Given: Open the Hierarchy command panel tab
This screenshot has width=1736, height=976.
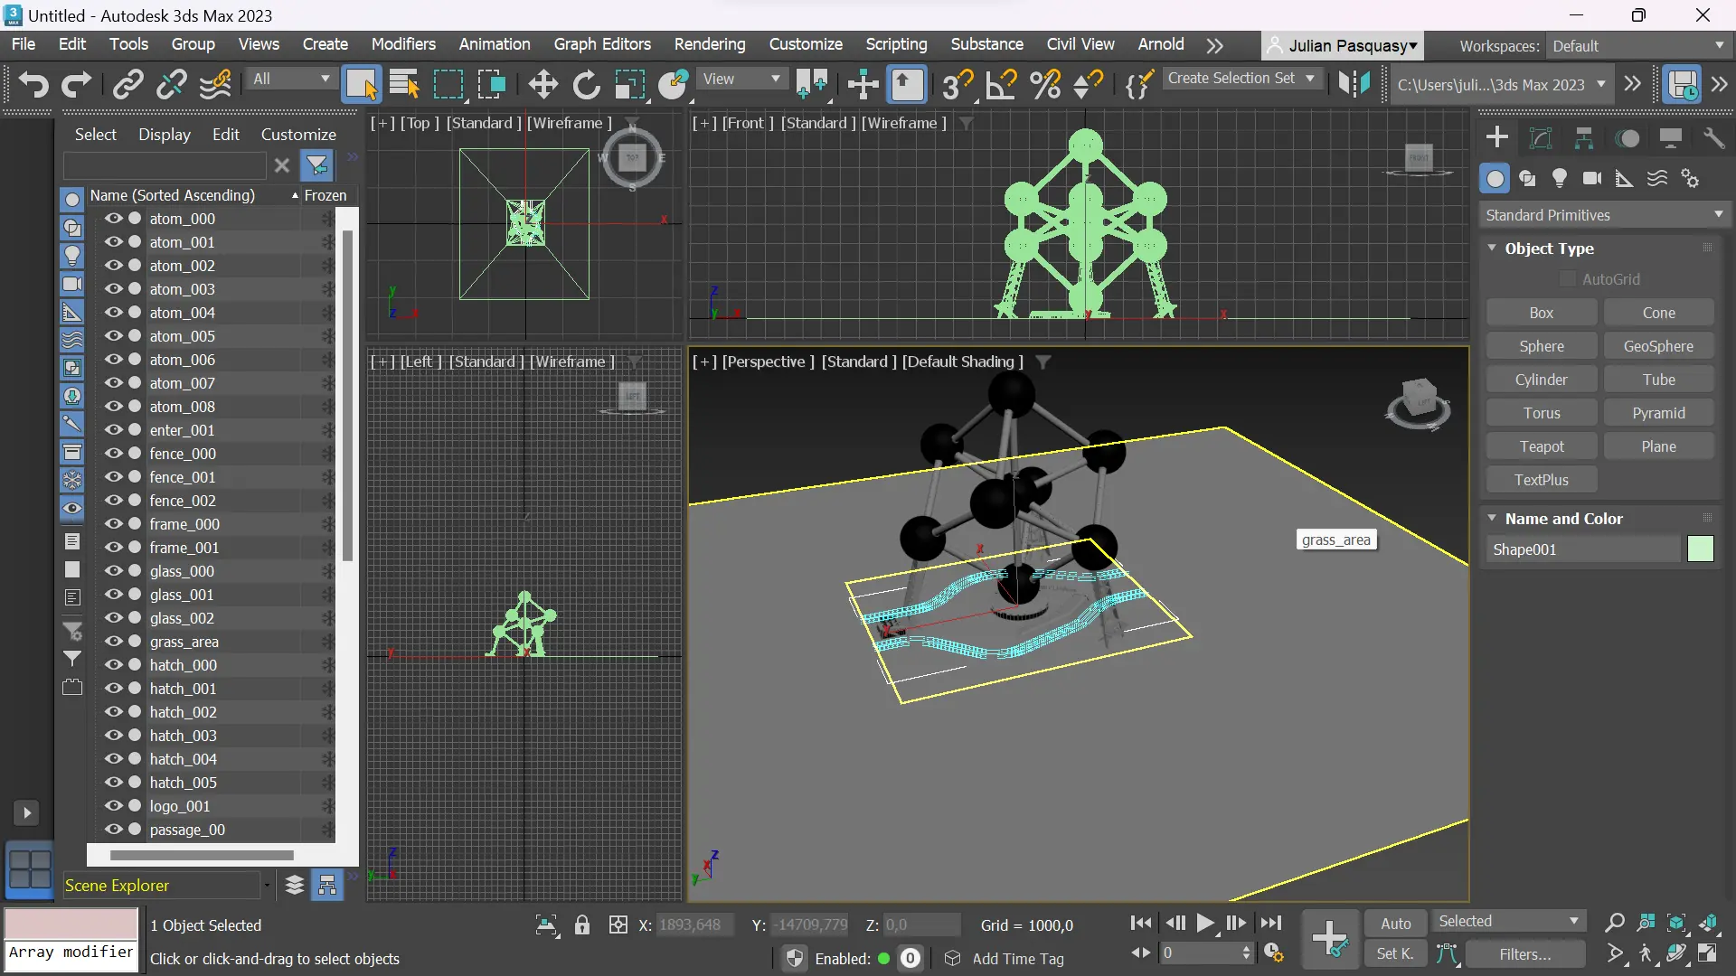Looking at the screenshot, I should coord(1584,137).
